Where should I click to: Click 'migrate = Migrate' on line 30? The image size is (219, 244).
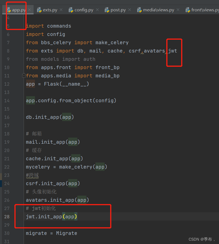click(51, 233)
